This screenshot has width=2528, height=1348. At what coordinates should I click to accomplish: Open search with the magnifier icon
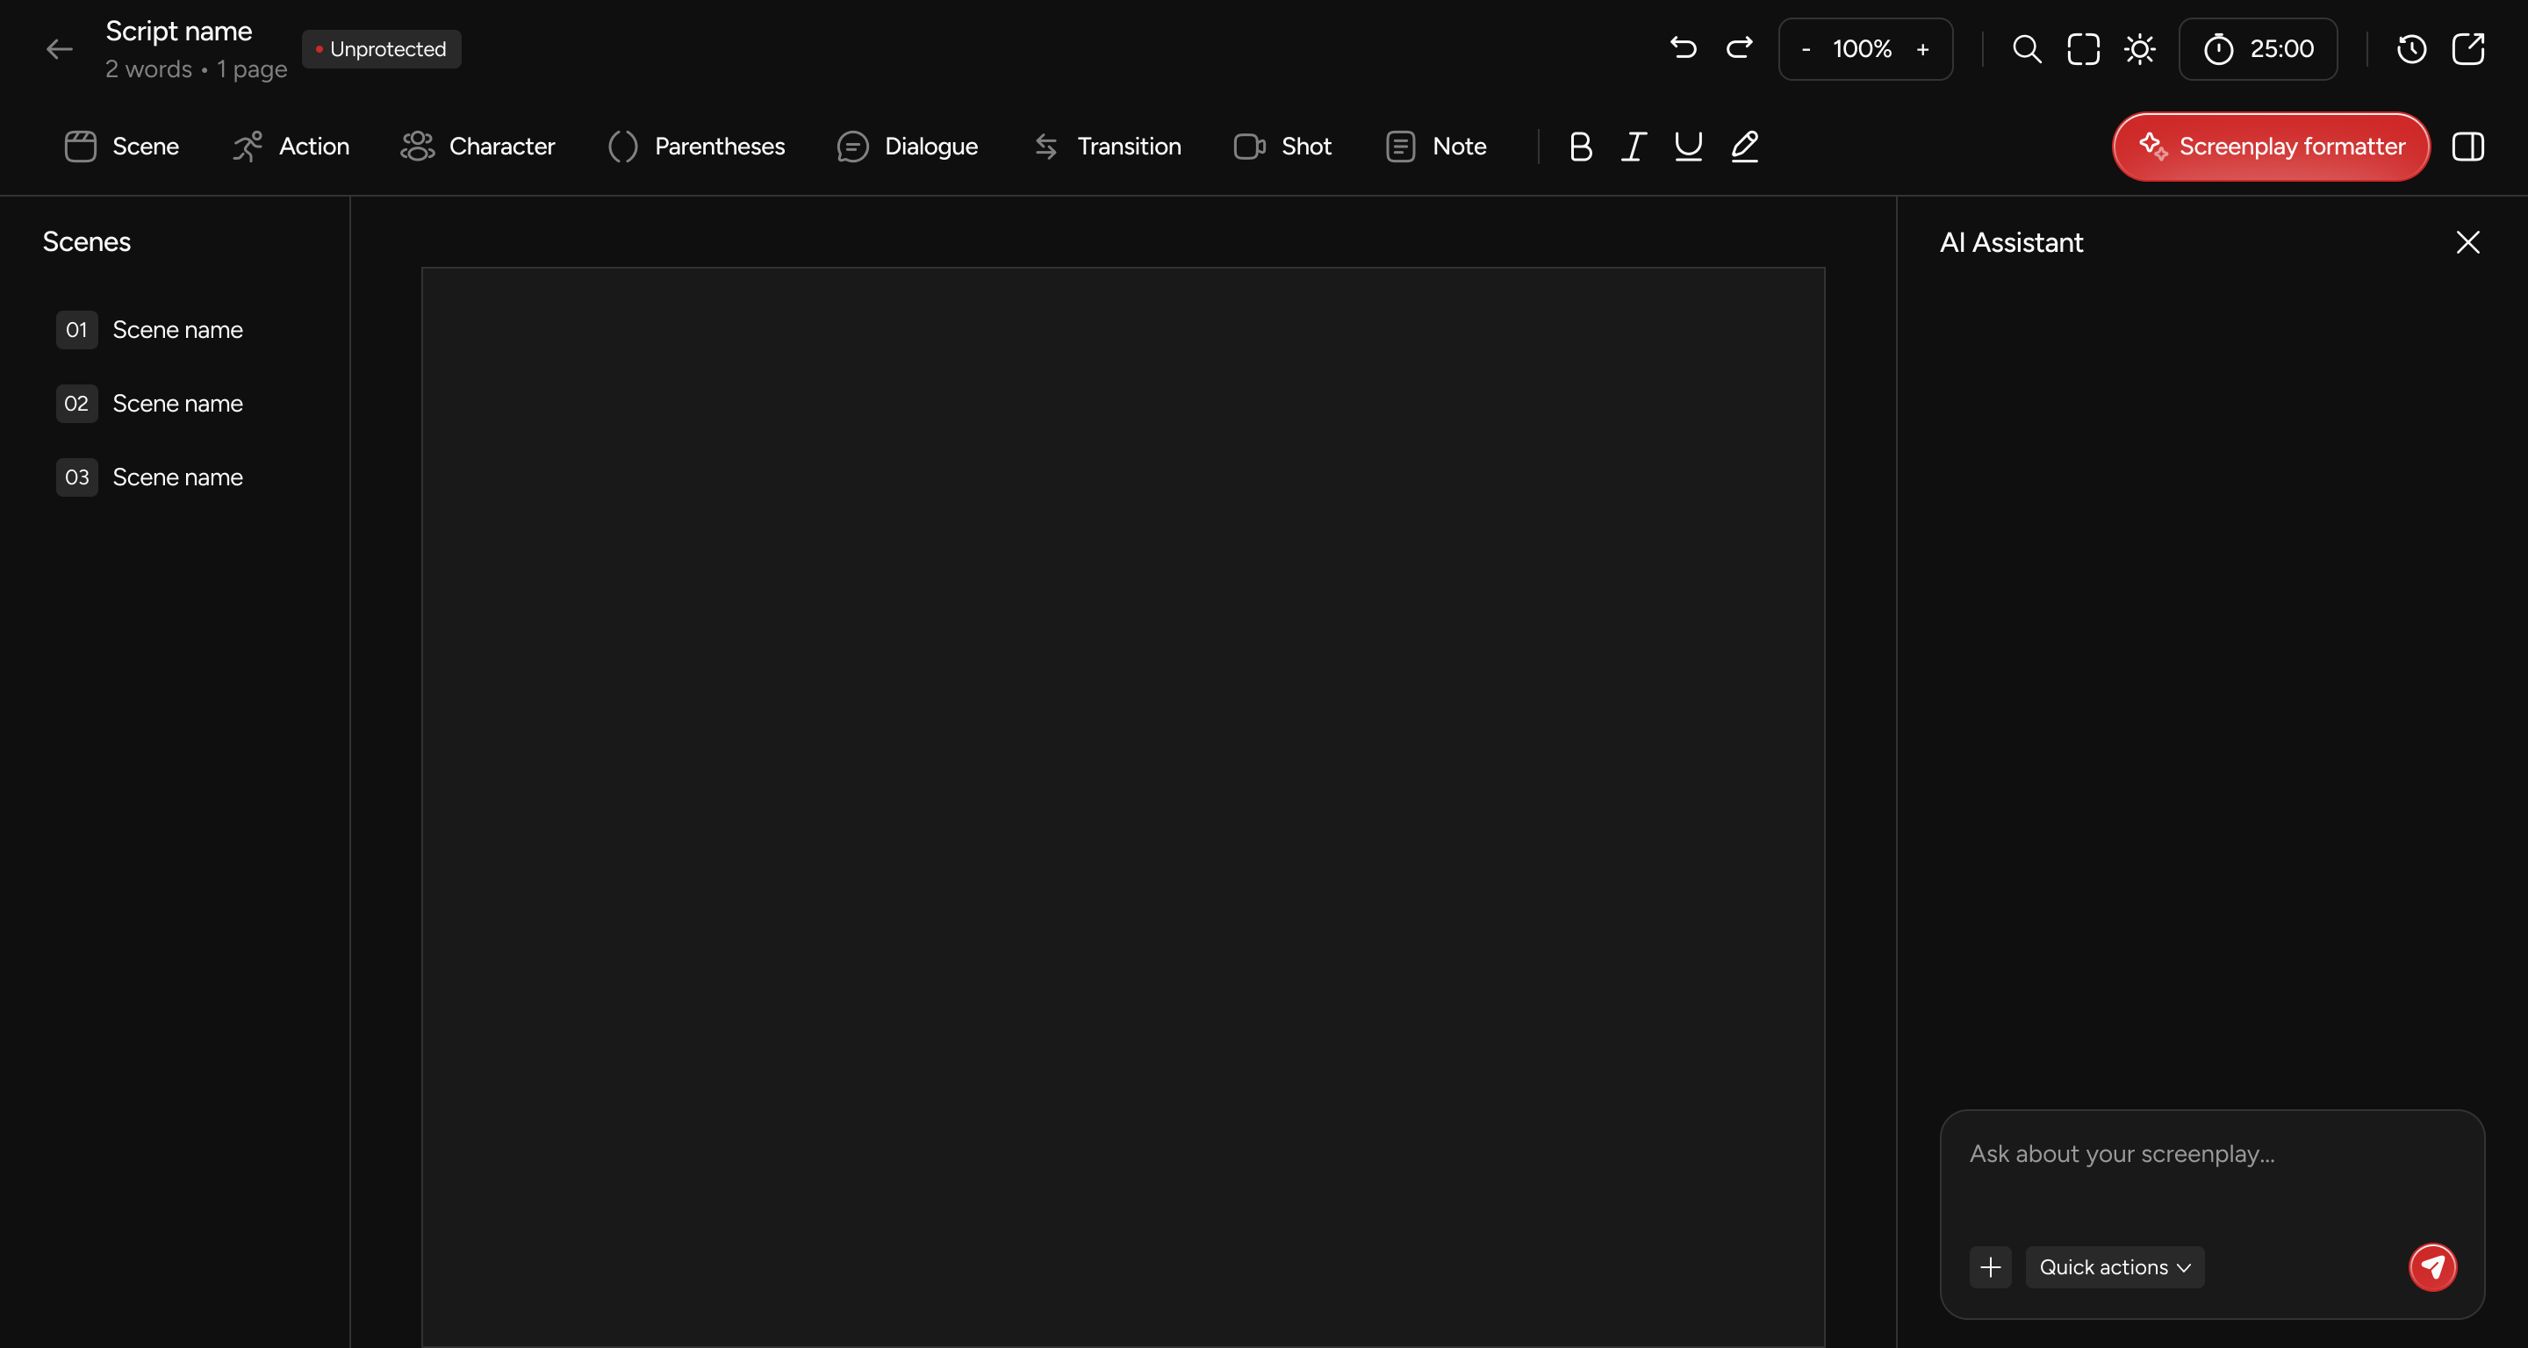click(x=2027, y=49)
